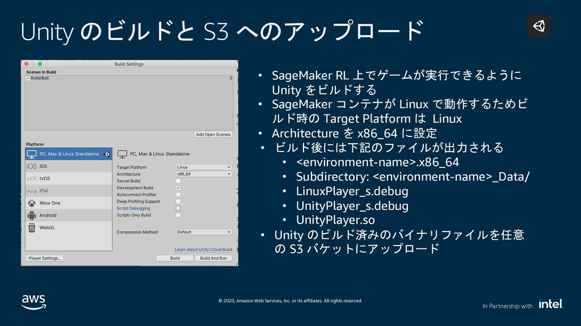Screen dimensions: 581x326
Task: Select the WebGL platform row
Action: coord(69,228)
